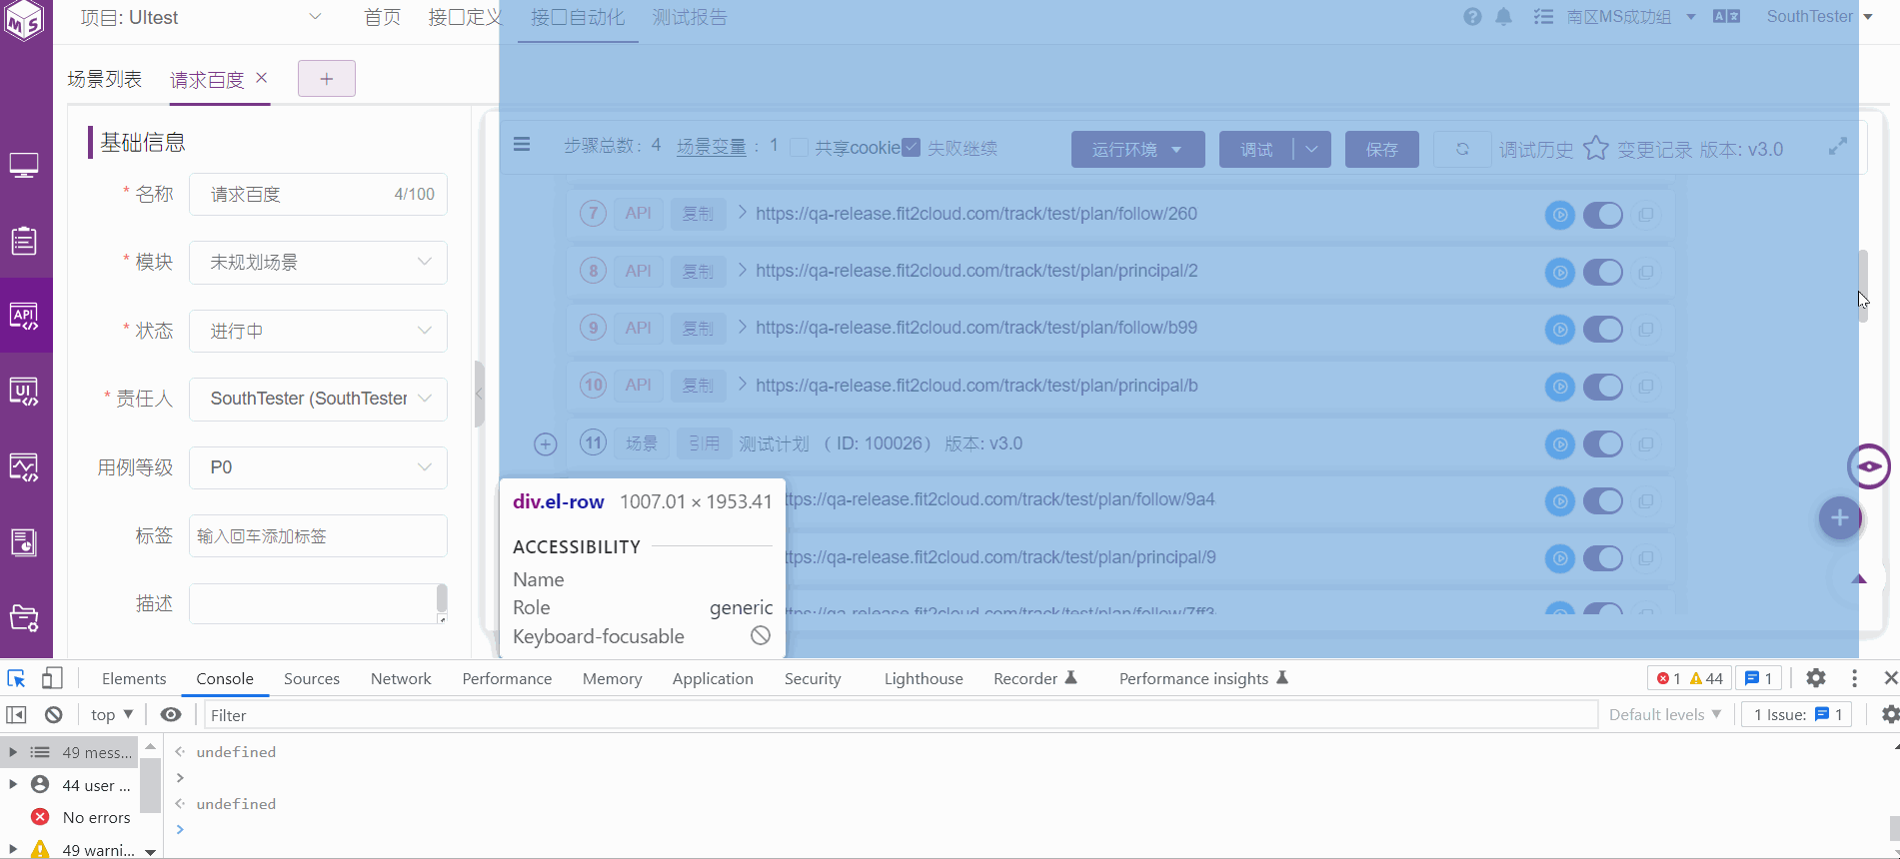Open DevTools settings gear icon
The width and height of the screenshot is (1900, 859).
click(1816, 678)
